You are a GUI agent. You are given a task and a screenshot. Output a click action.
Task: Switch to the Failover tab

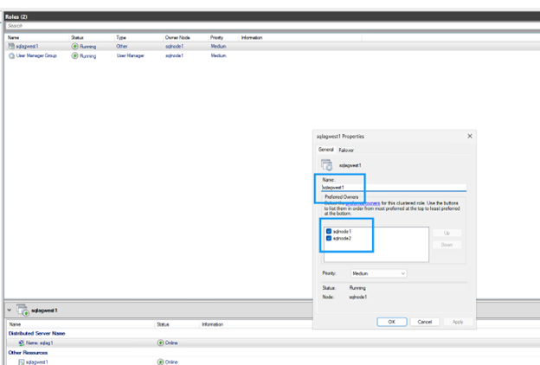click(x=346, y=150)
